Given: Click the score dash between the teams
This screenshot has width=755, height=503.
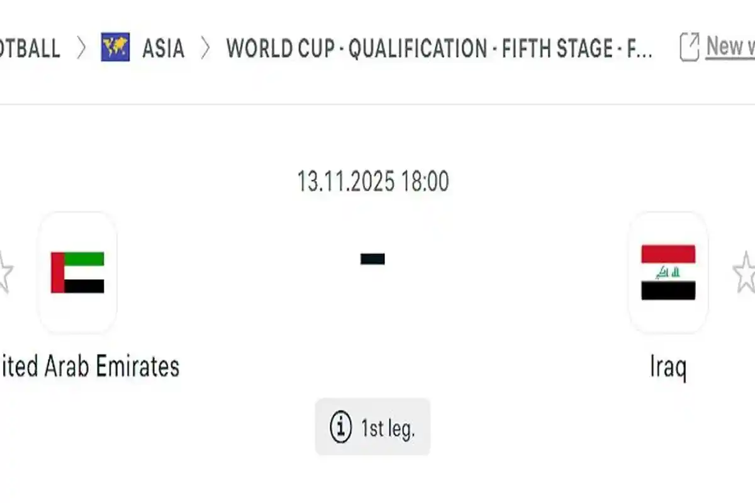Looking at the screenshot, I should (372, 258).
